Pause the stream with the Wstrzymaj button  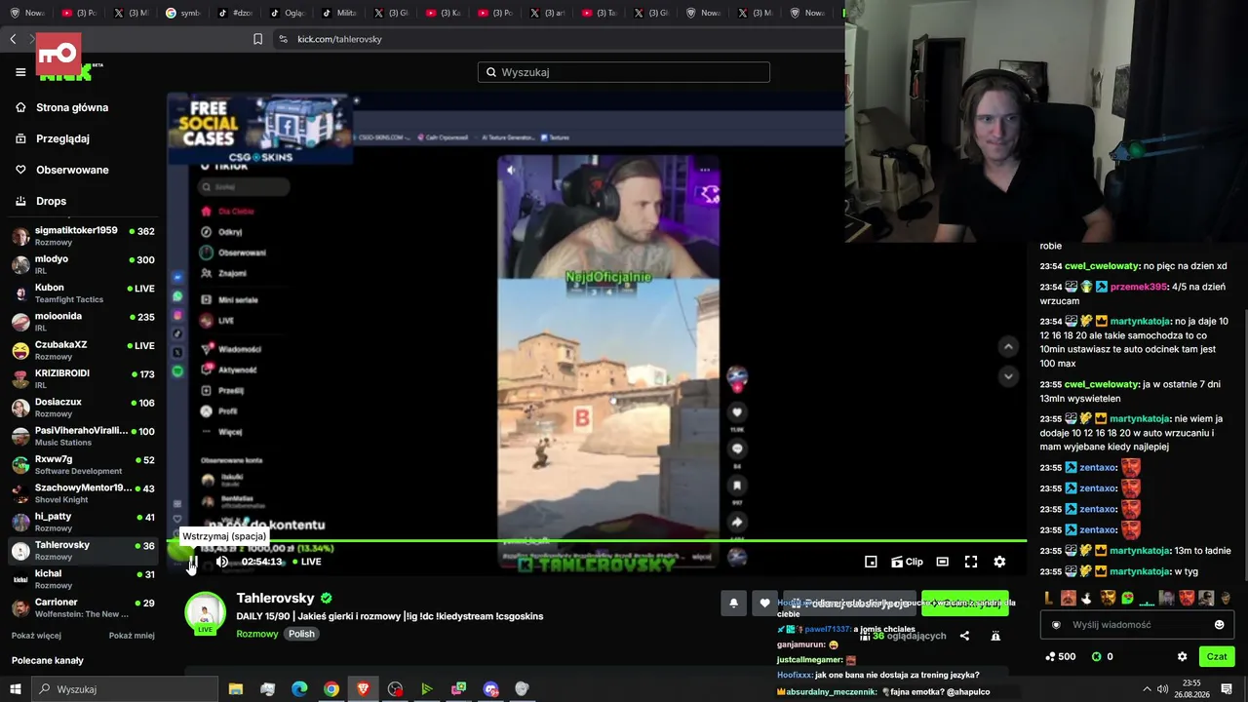click(x=192, y=562)
